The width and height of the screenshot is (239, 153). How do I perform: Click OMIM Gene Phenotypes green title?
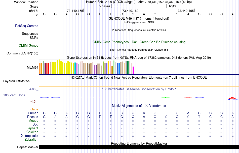pyautogui.click(x=139, y=42)
